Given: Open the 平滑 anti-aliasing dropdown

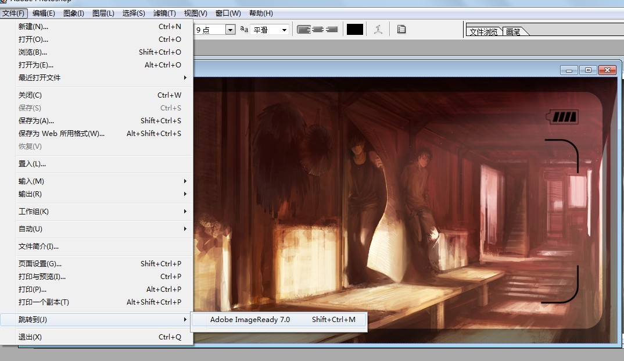Looking at the screenshot, I should pos(270,30).
